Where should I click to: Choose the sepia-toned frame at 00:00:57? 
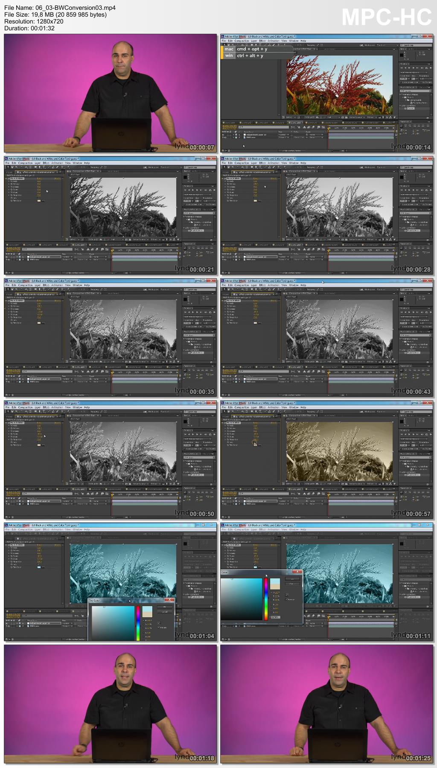click(x=327, y=459)
